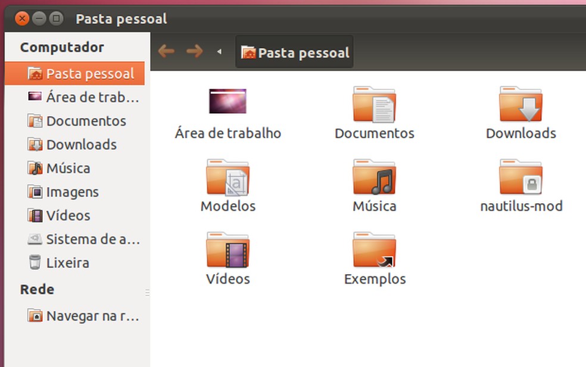
Task: Select the locked nautilus-mod folder icon
Action: 520,177
